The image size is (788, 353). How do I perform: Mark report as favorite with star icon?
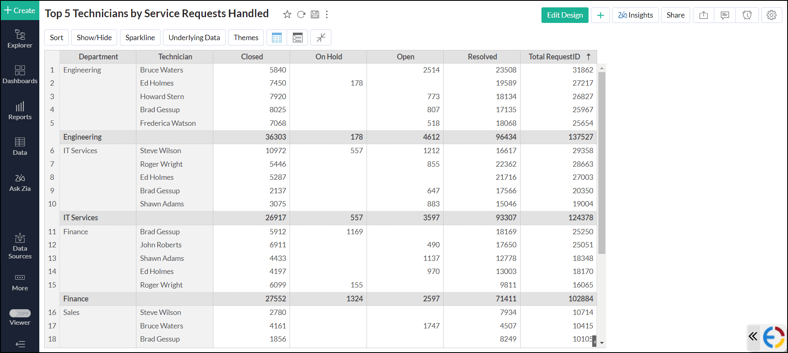(287, 15)
